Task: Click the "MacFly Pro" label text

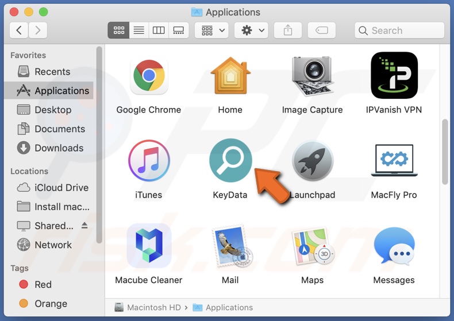Action: tap(394, 195)
